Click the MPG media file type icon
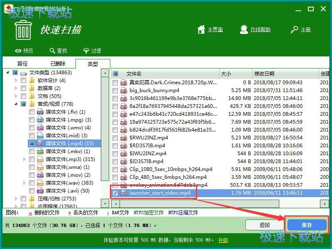This screenshot has width=332, height=249. coord(40,120)
